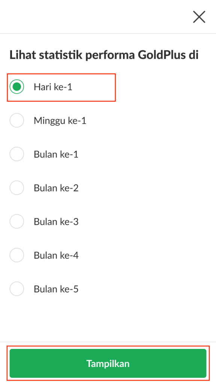Show GoldPlus performance statistics
Screen dimensions: 216x385
pyautogui.click(x=108, y=364)
